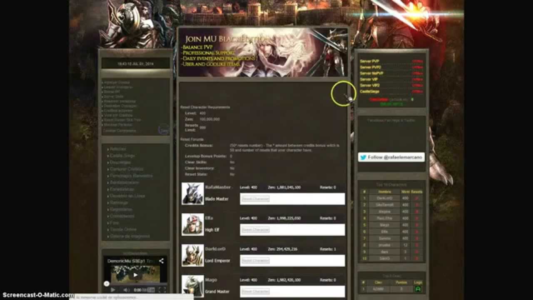The height and width of the screenshot is (300, 533).
Task: Click DarkLorD in the Top 10 Characters table
Action: [x=384, y=198]
